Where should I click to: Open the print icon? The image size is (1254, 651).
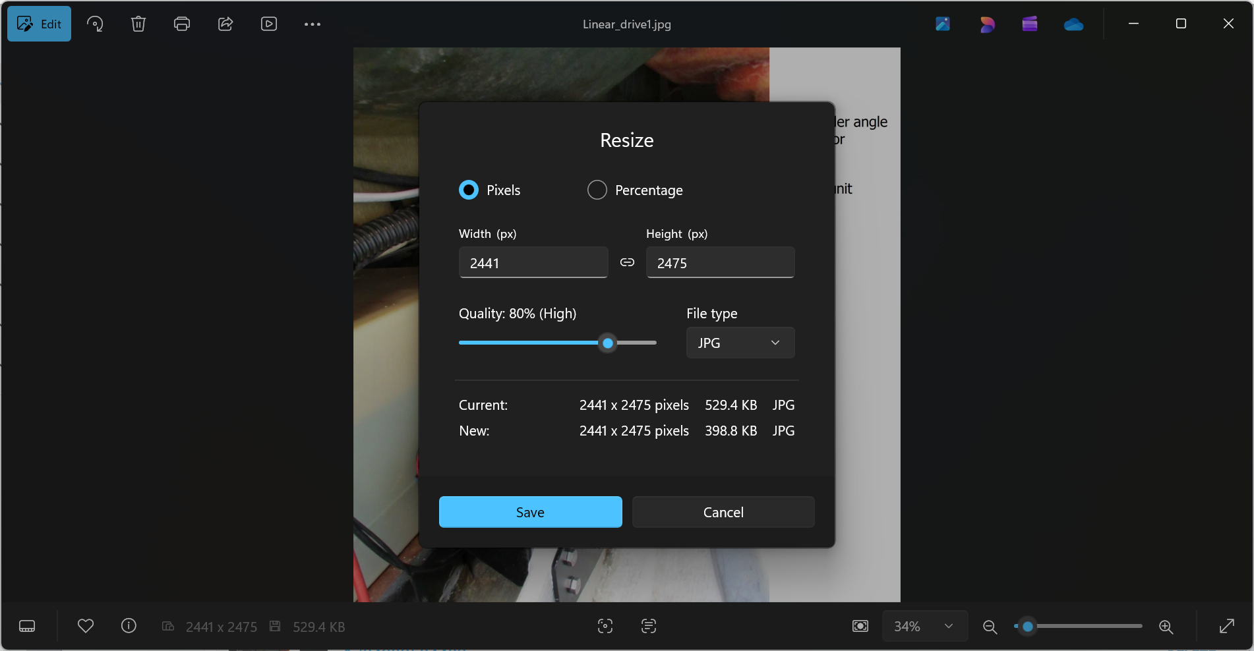coord(182,24)
